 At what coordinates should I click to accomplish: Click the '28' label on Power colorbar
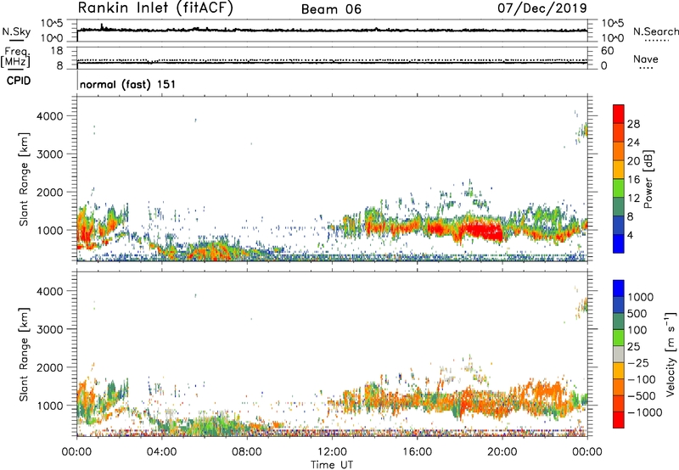click(633, 124)
